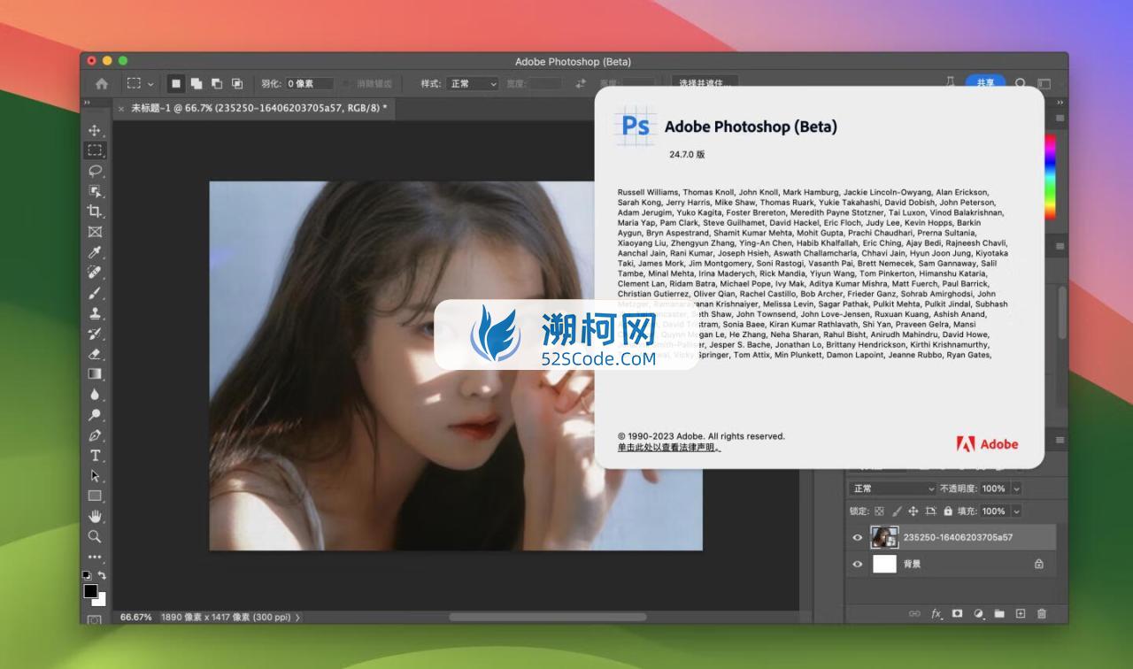
Task: Select the Lasso tool
Action: pyautogui.click(x=95, y=171)
